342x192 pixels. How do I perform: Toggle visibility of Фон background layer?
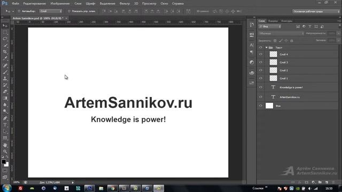(261, 106)
